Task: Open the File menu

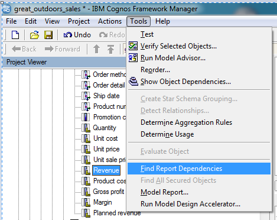Action: 11,21
